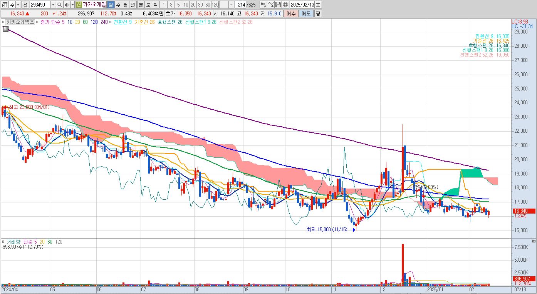537x294 pixels.
Task: Select 일 daily chart period
Action: click(110, 5)
